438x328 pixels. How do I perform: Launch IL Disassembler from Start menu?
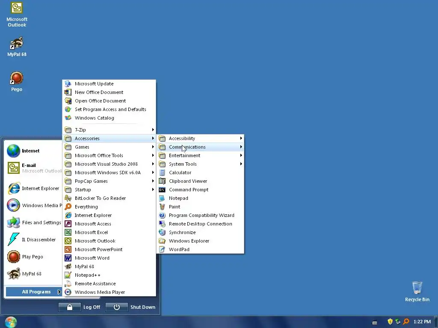(x=33, y=240)
